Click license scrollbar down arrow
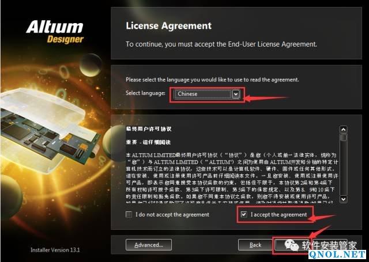 click(344, 199)
